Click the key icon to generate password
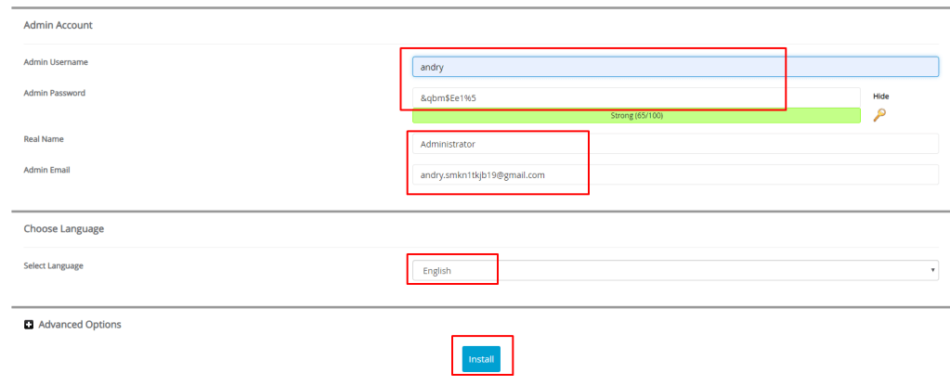This screenshot has height=386, width=950. pyautogui.click(x=879, y=115)
